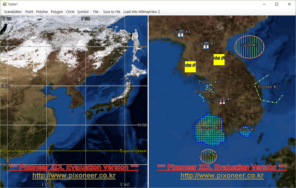Click Load into MilmapView 2
This screenshot has width=296, height=188.
pos(142,12)
